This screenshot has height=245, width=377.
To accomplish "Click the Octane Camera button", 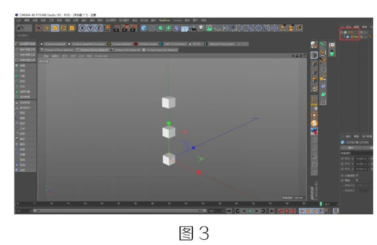I will pyautogui.click(x=146, y=44).
